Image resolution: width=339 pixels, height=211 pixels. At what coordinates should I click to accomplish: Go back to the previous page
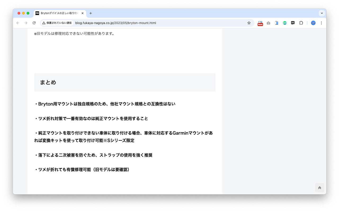pyautogui.click(x=18, y=23)
